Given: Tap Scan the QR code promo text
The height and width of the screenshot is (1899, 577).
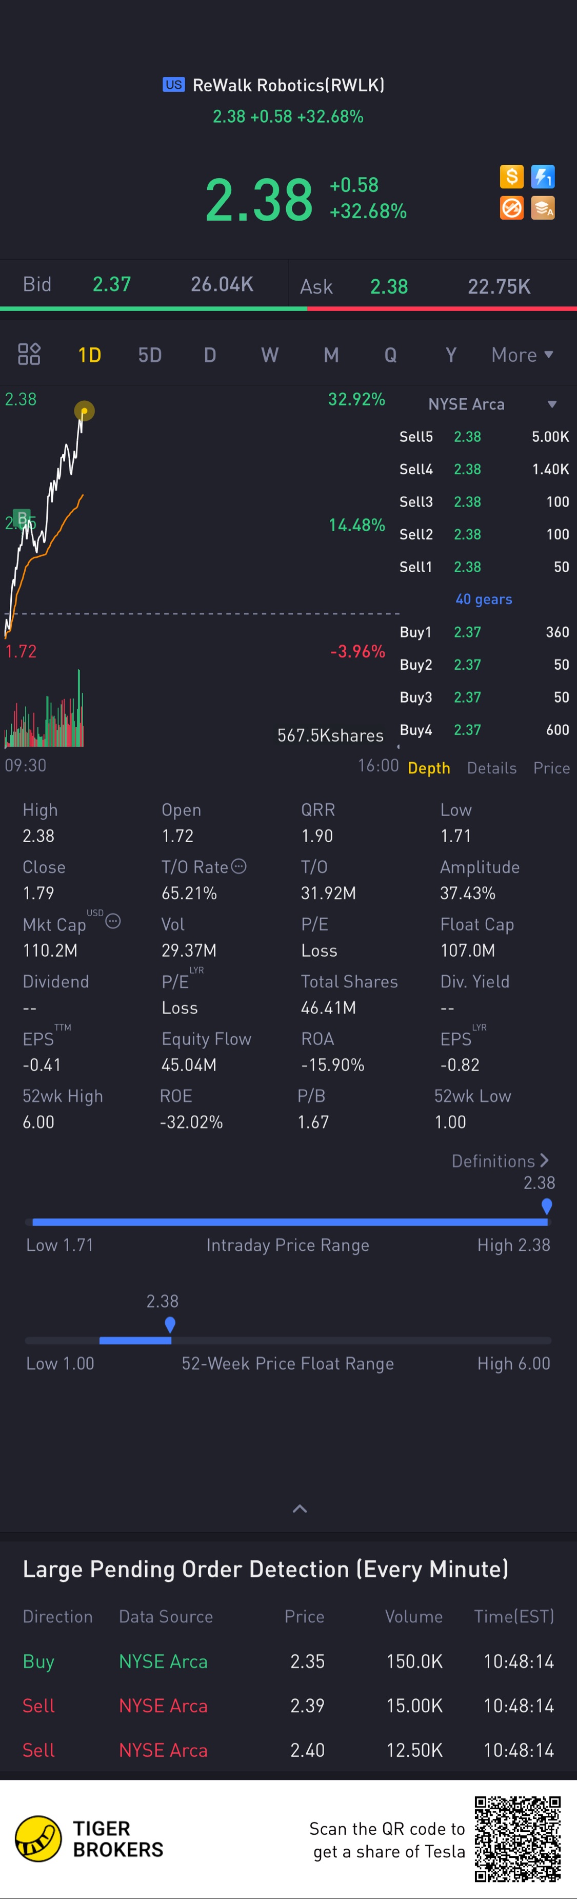Looking at the screenshot, I should coord(388,1840).
